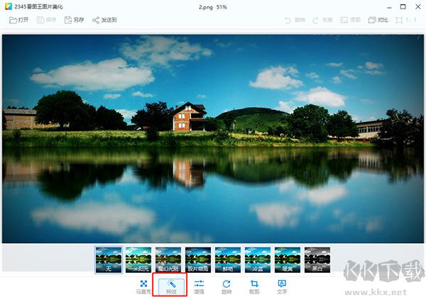Select the 裁剪 crop tool
The height and width of the screenshot is (297, 426).
(254, 287)
